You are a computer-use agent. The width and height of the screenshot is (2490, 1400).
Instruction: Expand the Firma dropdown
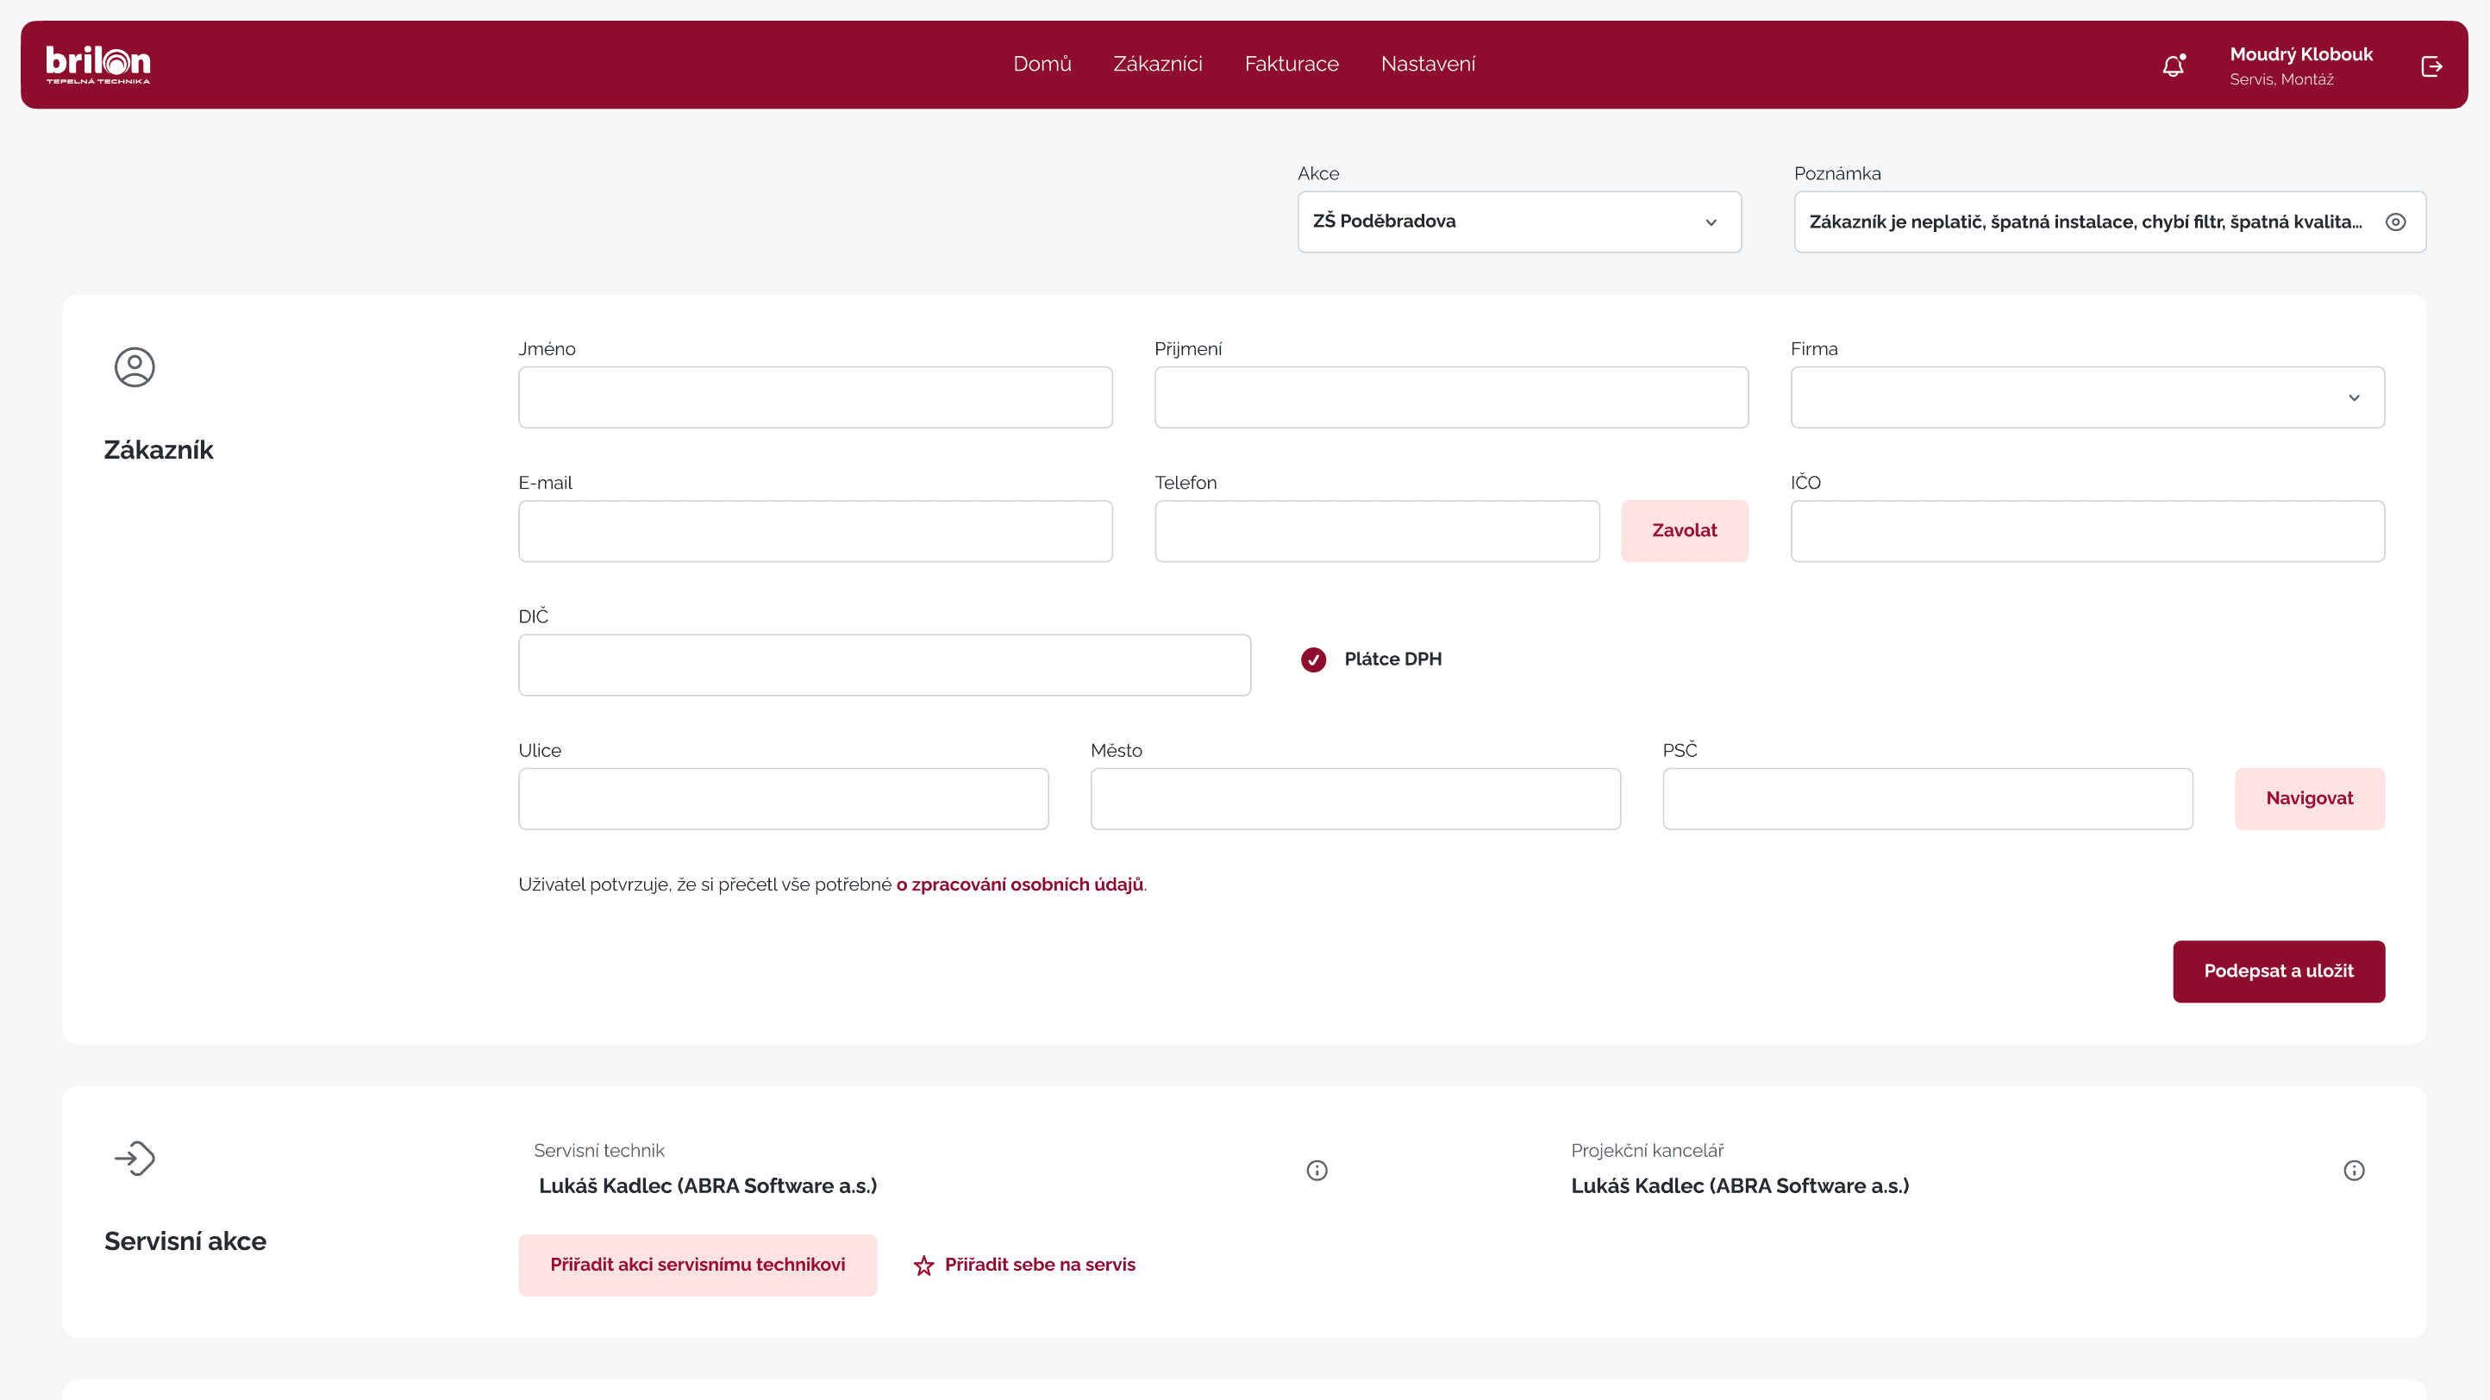[x=2355, y=397]
